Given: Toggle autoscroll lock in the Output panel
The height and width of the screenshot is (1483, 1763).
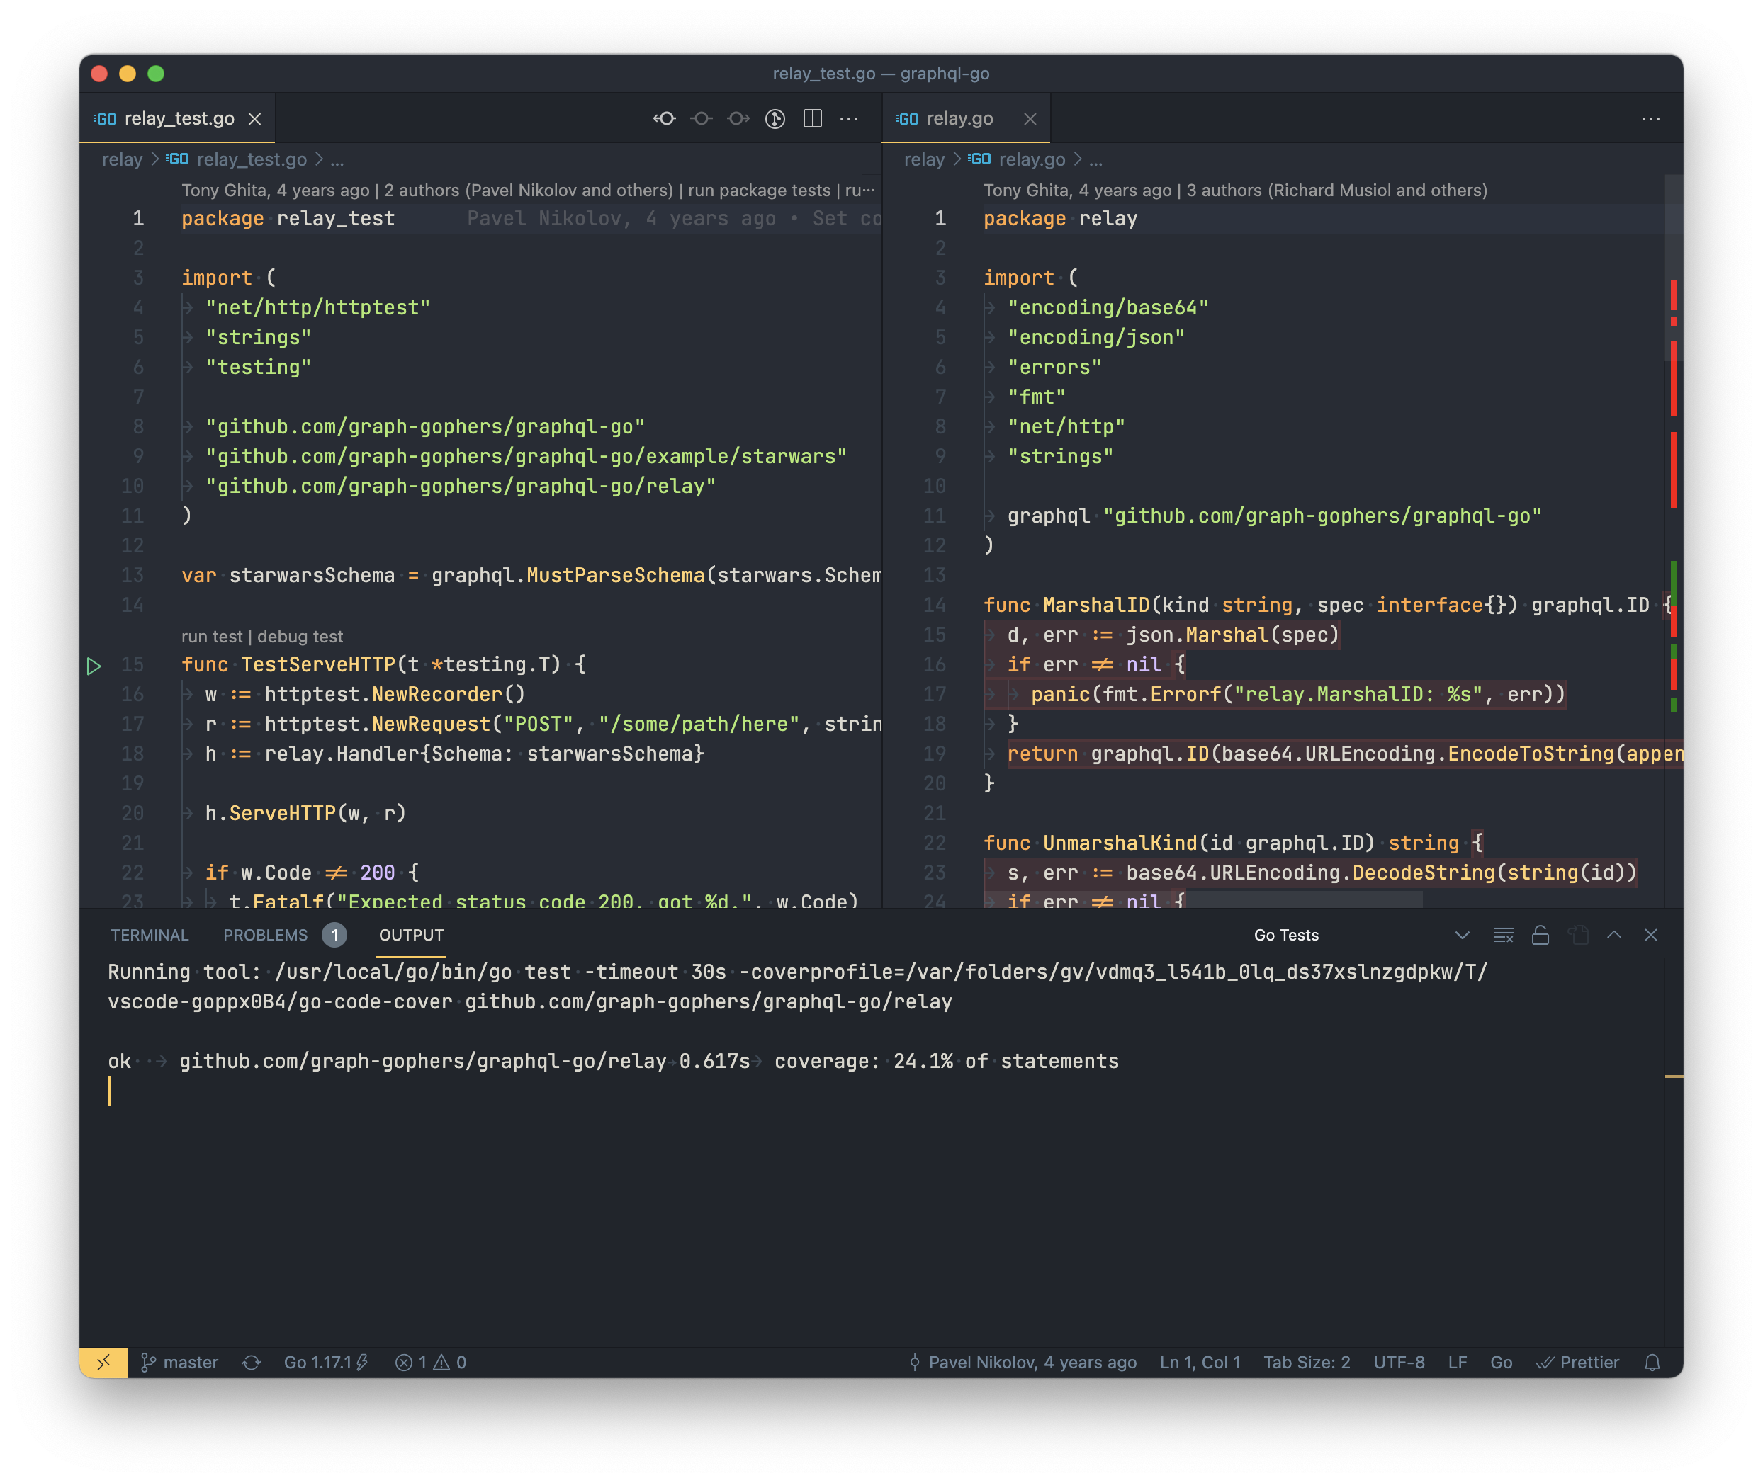Looking at the screenshot, I should [1541, 935].
